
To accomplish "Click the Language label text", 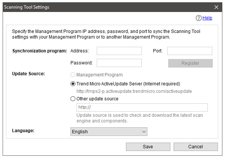I will click(x=23, y=131).
